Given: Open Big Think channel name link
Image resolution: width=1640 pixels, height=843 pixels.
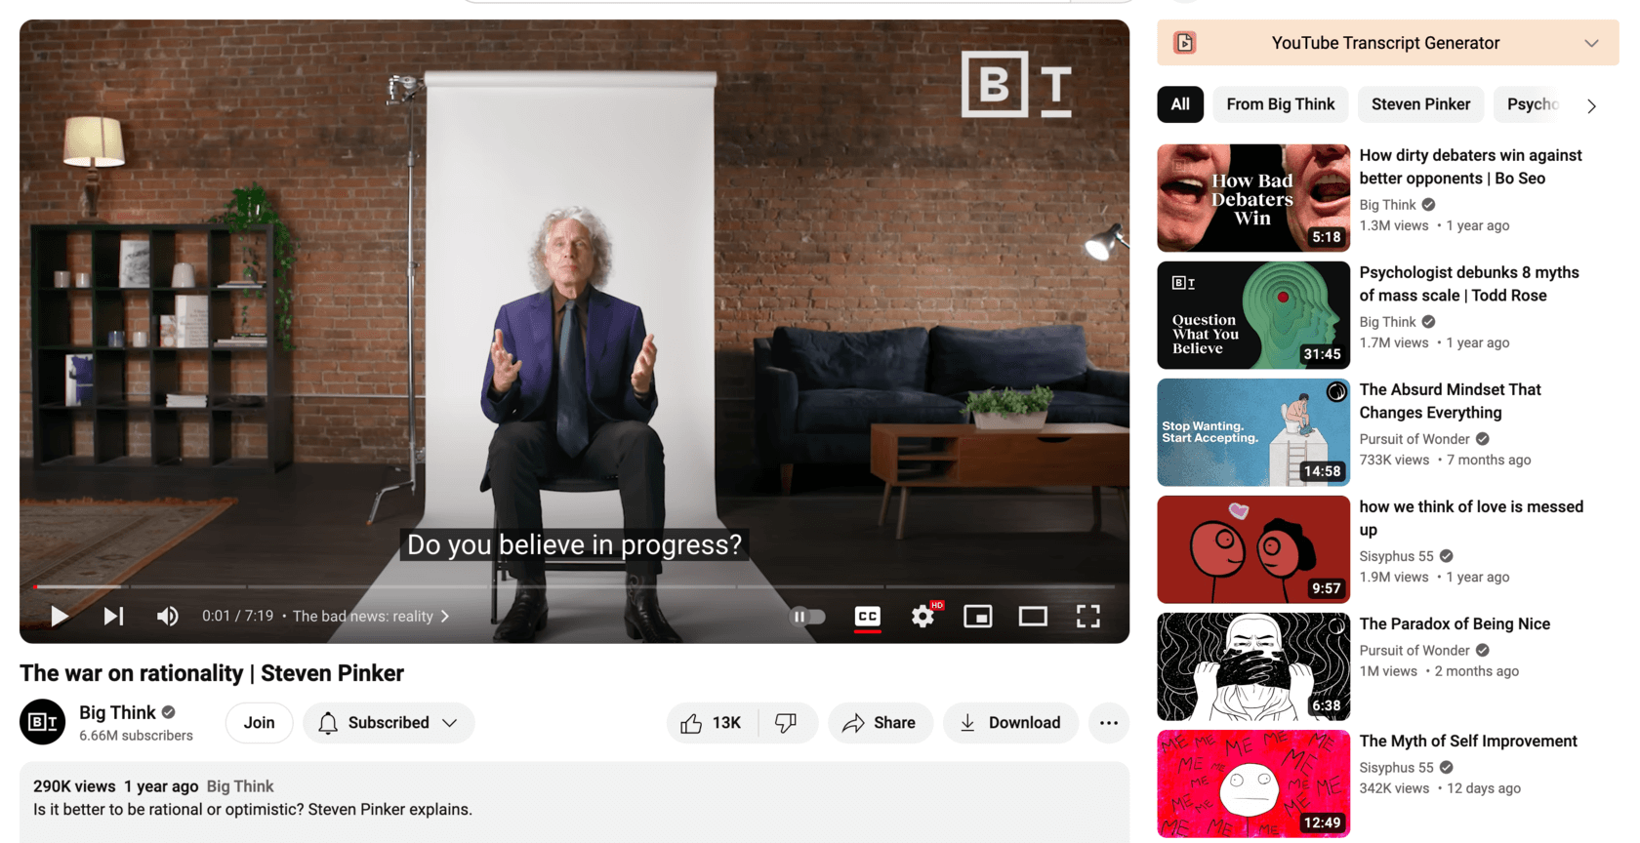Looking at the screenshot, I should tap(117, 712).
